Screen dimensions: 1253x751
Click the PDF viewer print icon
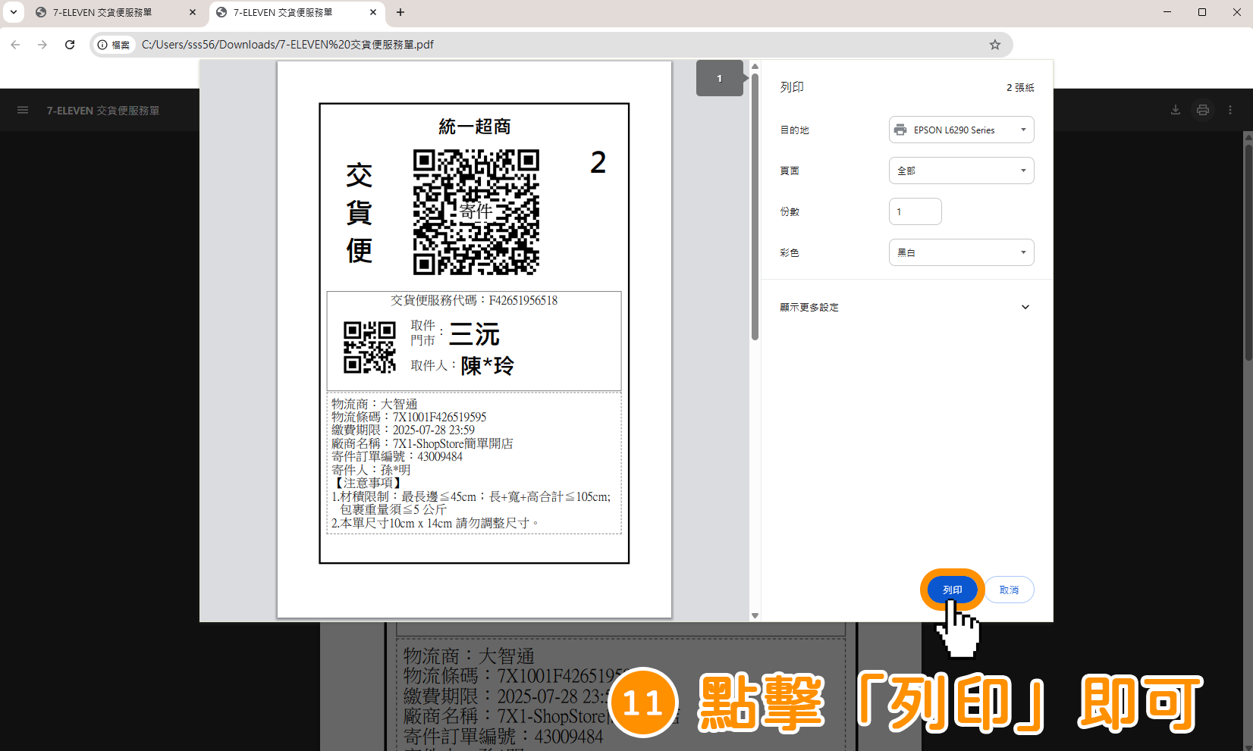[1202, 110]
